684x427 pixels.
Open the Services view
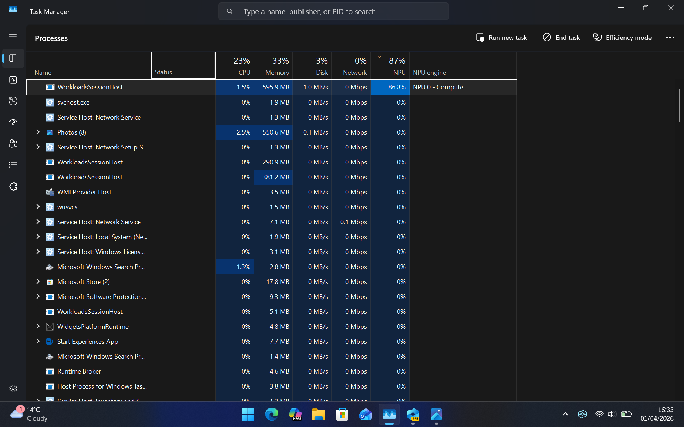click(13, 186)
